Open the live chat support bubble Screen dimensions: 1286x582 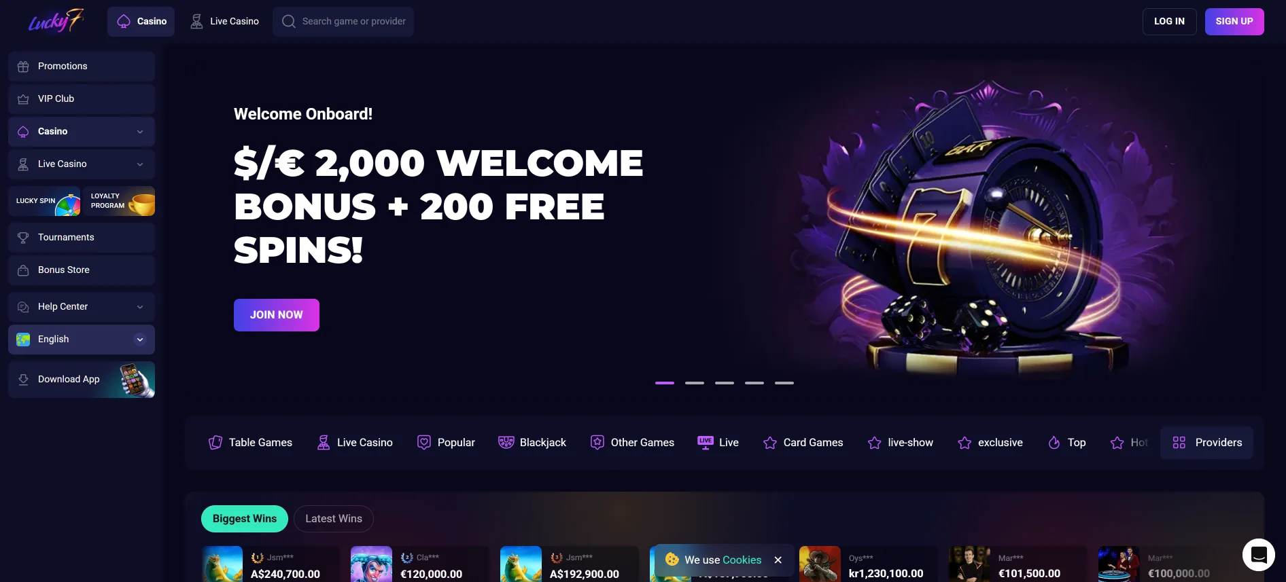(x=1258, y=555)
